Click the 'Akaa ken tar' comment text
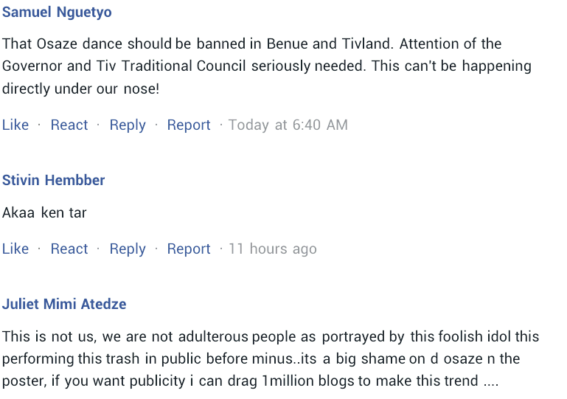Viewport: 567px width, 399px height. coord(44,213)
